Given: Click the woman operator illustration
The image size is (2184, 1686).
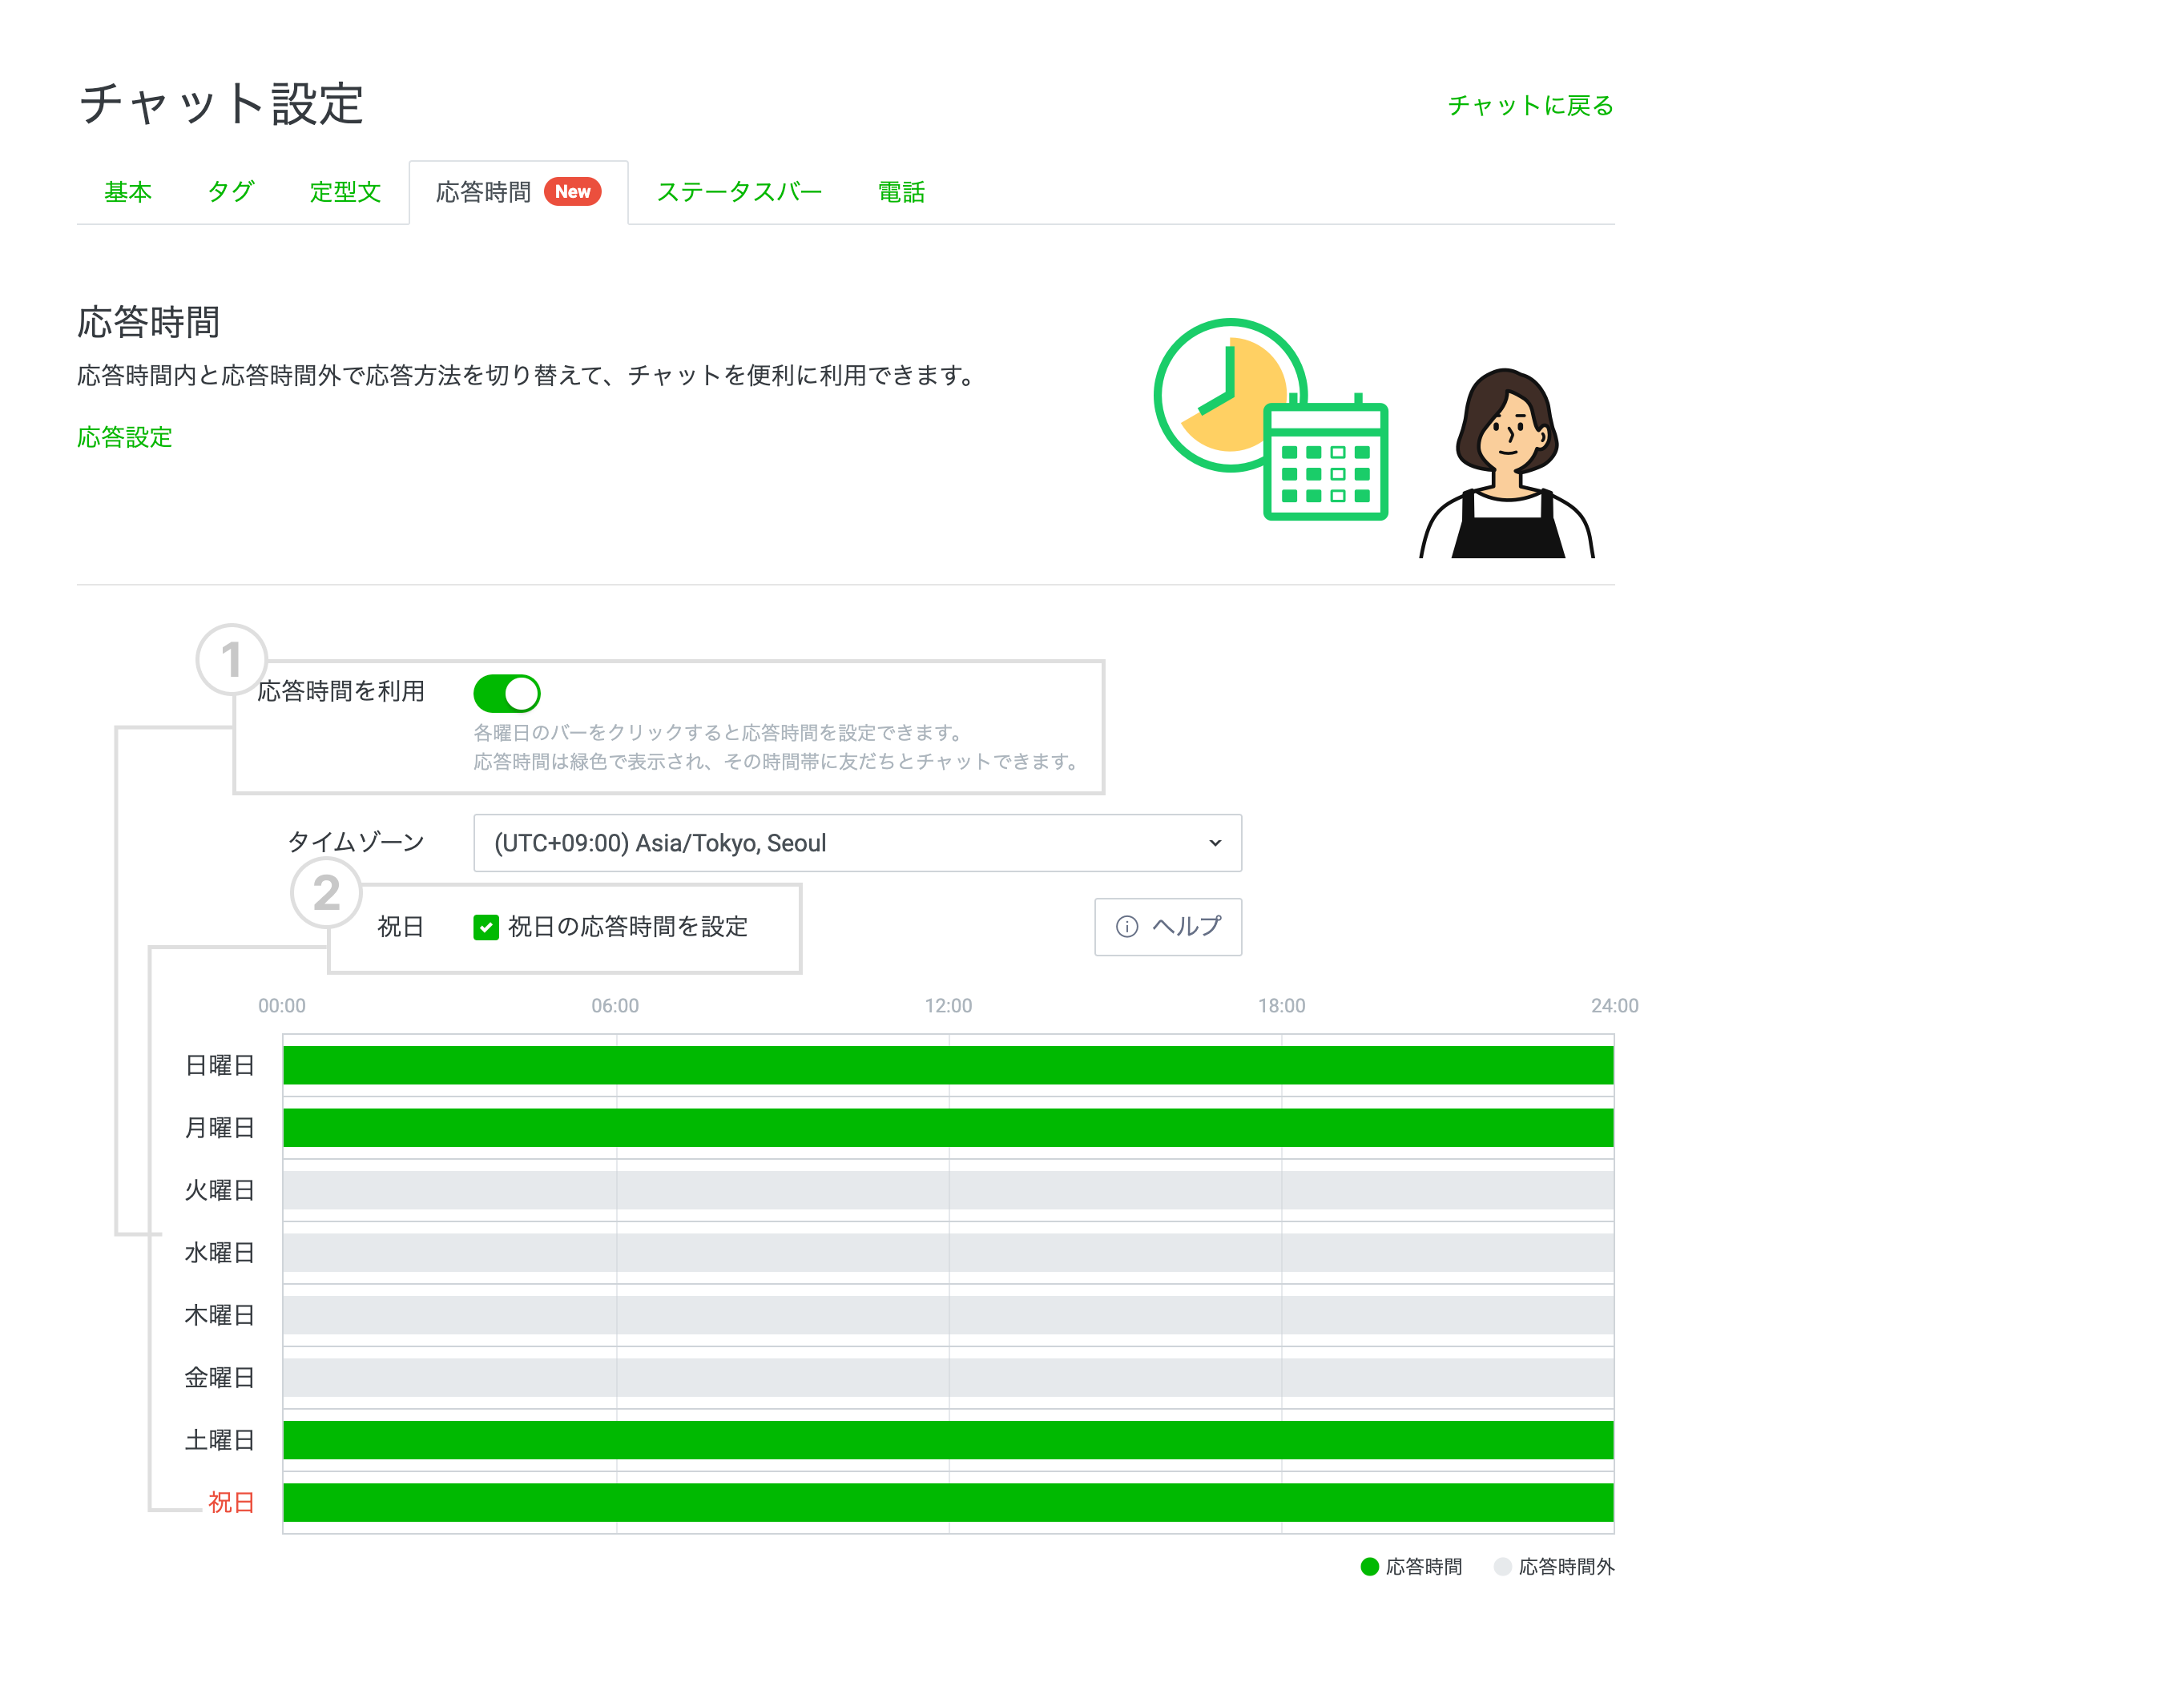Looking at the screenshot, I should (1506, 464).
